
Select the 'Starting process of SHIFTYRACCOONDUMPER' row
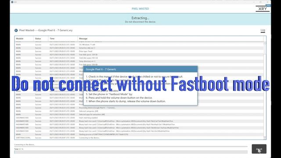pos(139,134)
